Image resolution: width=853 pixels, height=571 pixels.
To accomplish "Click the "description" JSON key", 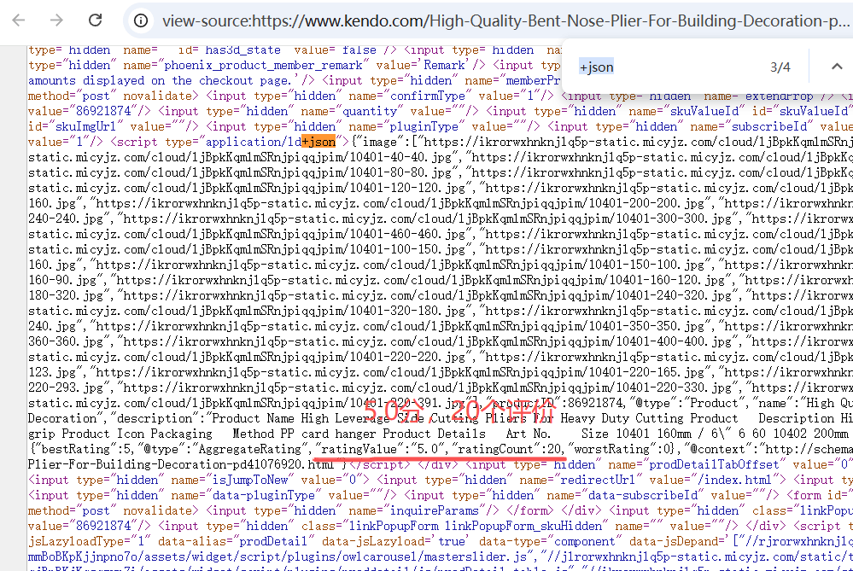I will click(x=155, y=418).
